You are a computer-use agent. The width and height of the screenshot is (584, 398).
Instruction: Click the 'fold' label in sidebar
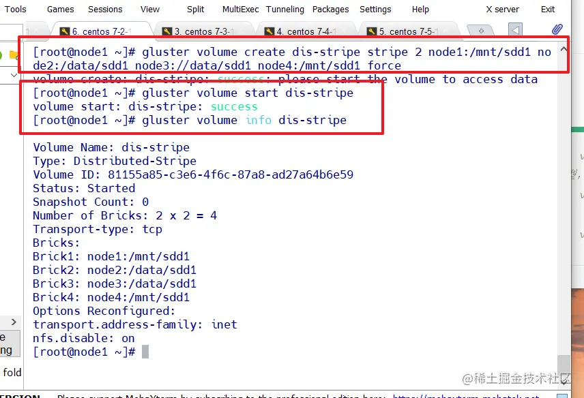pos(12,372)
